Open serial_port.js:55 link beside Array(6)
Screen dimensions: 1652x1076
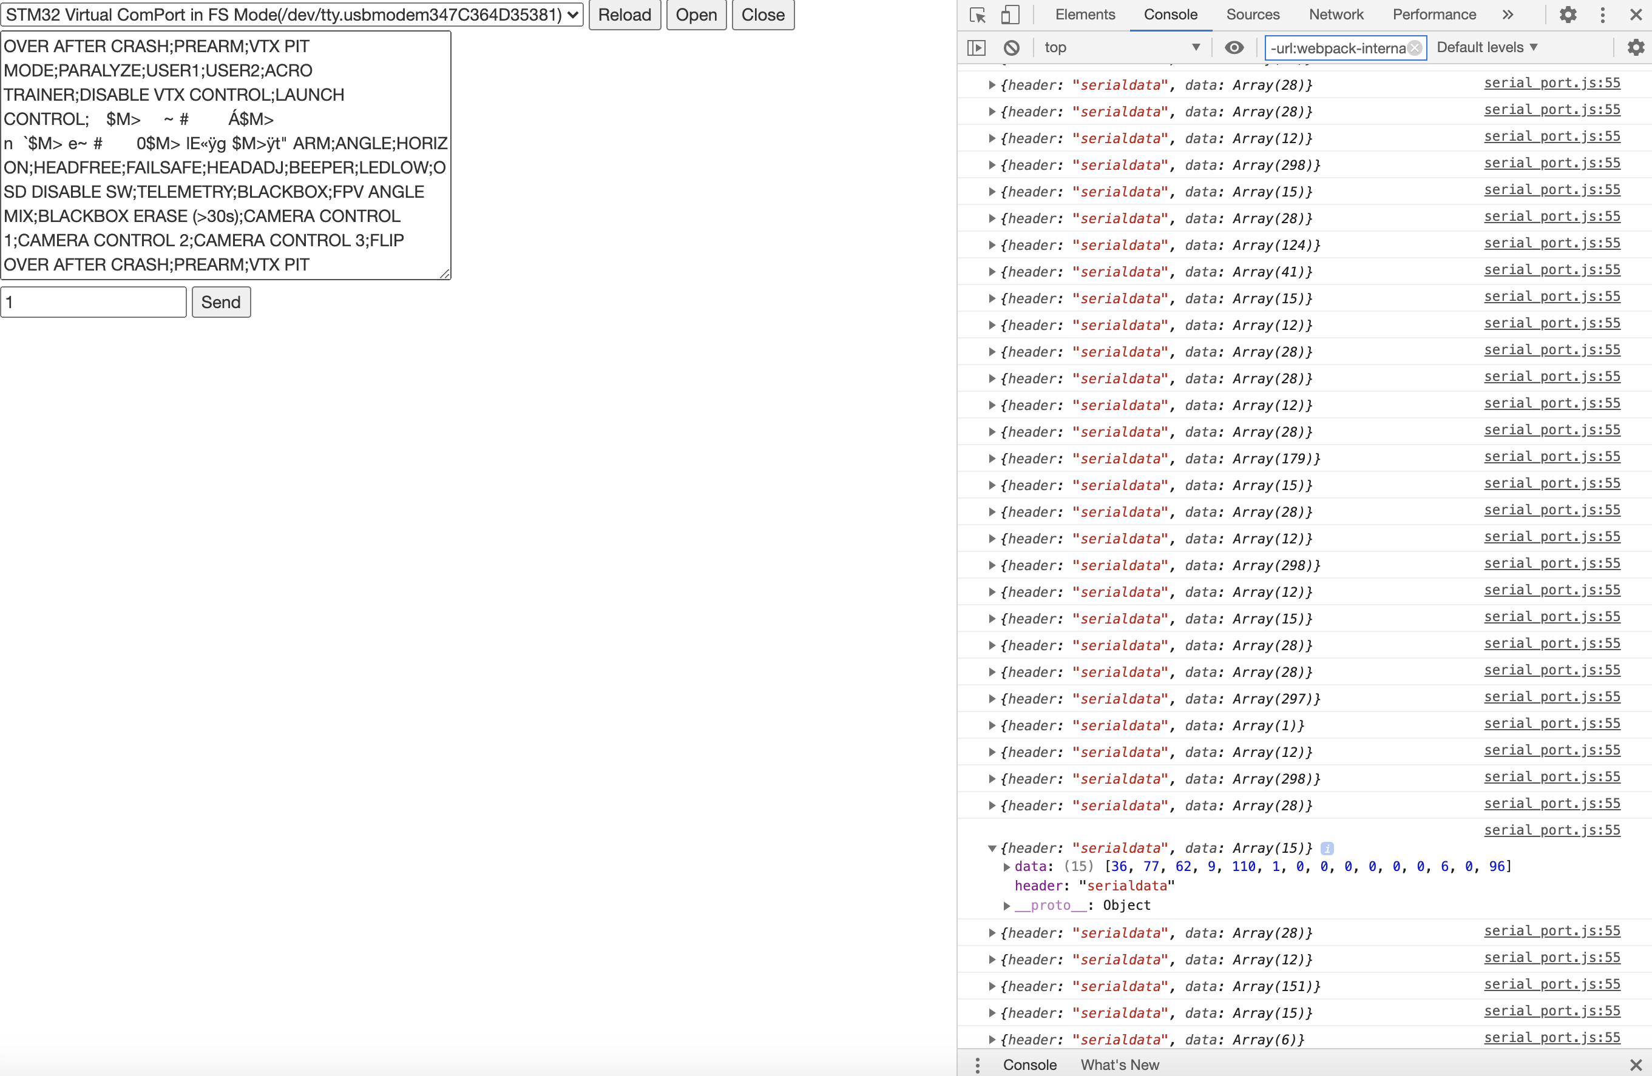tap(1552, 1038)
